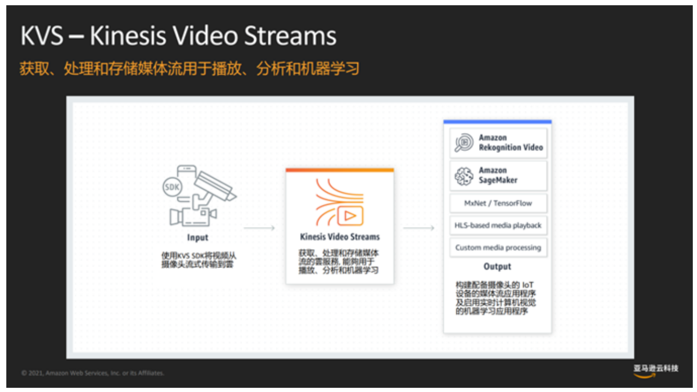The image size is (697, 392).
Task: Click the Kinesis Video Streams orange icon
Action: coord(340,203)
